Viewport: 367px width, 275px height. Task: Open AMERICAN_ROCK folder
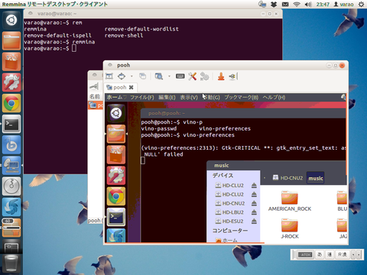click(290, 202)
